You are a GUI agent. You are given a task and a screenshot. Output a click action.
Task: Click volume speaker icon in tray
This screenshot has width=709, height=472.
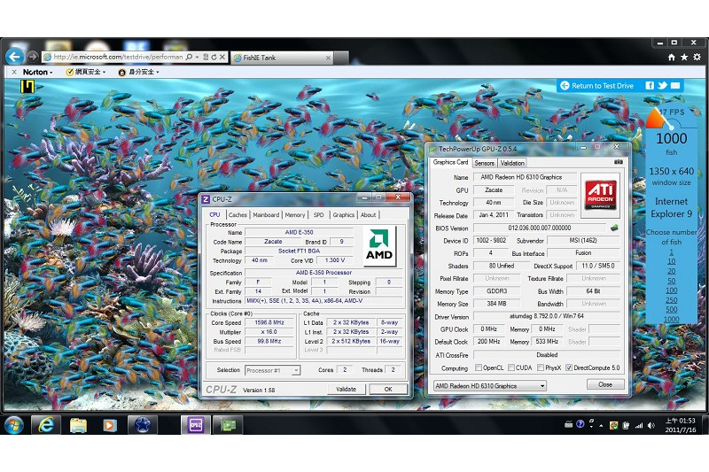coord(651,425)
